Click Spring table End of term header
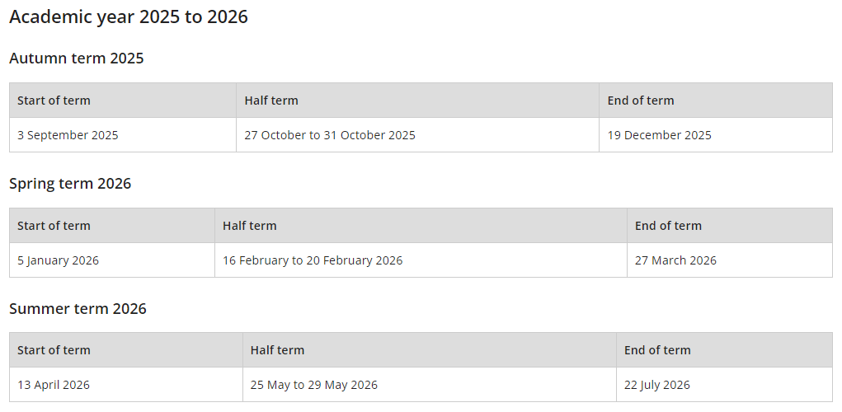842x412 pixels. [730, 226]
